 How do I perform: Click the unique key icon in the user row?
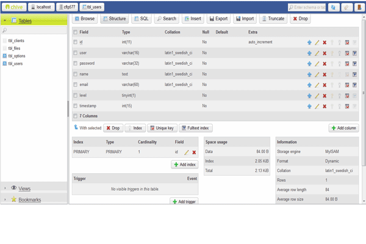pos(347,53)
